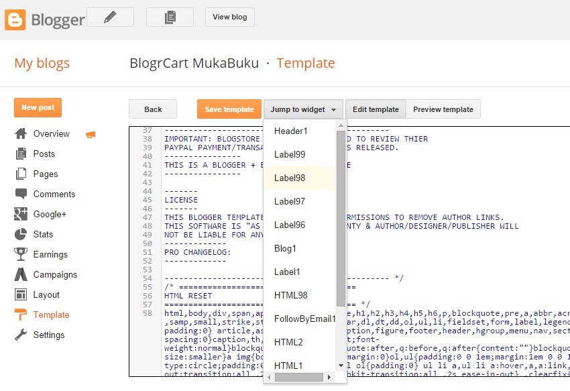Open Stats section in sidebar
Image resolution: width=570 pixels, height=391 pixels.
point(43,234)
